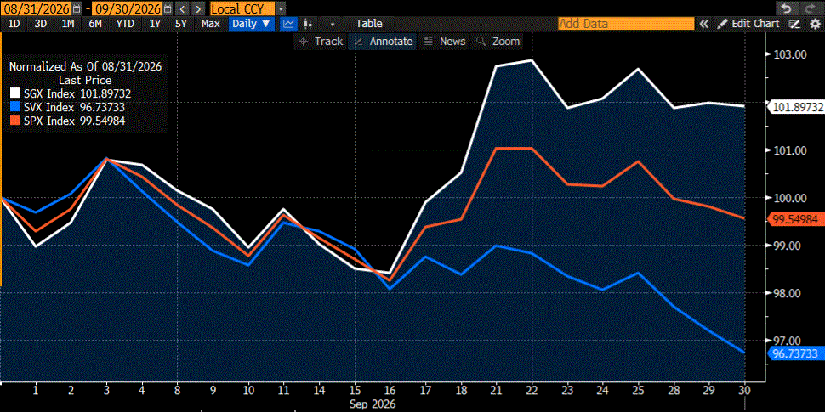The width and height of the screenshot is (825, 412).
Task: Click the legend title Normalized As Of 08/31/2026
Action: pyautogui.click(x=85, y=67)
